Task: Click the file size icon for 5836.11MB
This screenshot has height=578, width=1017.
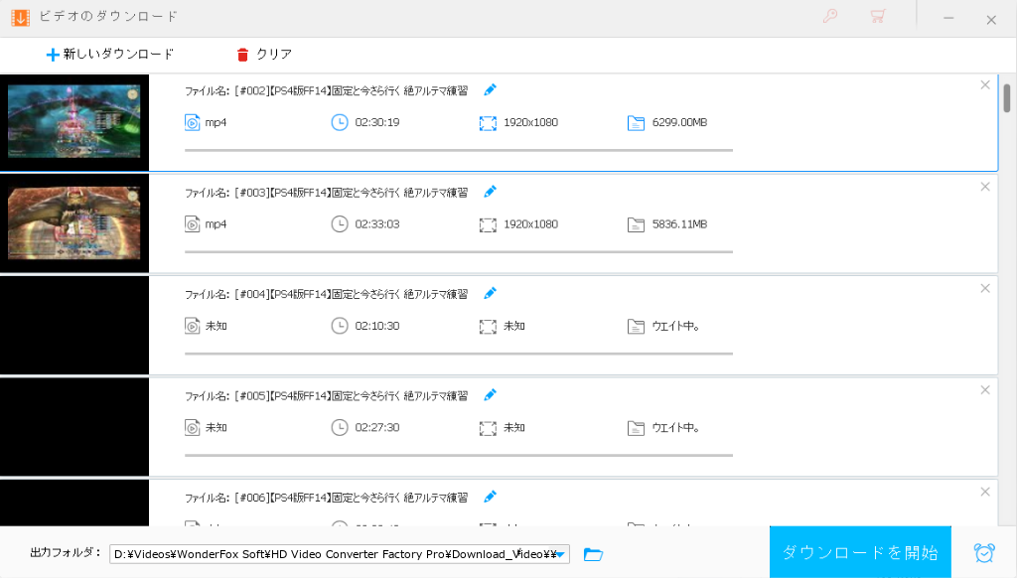Action: coord(636,225)
